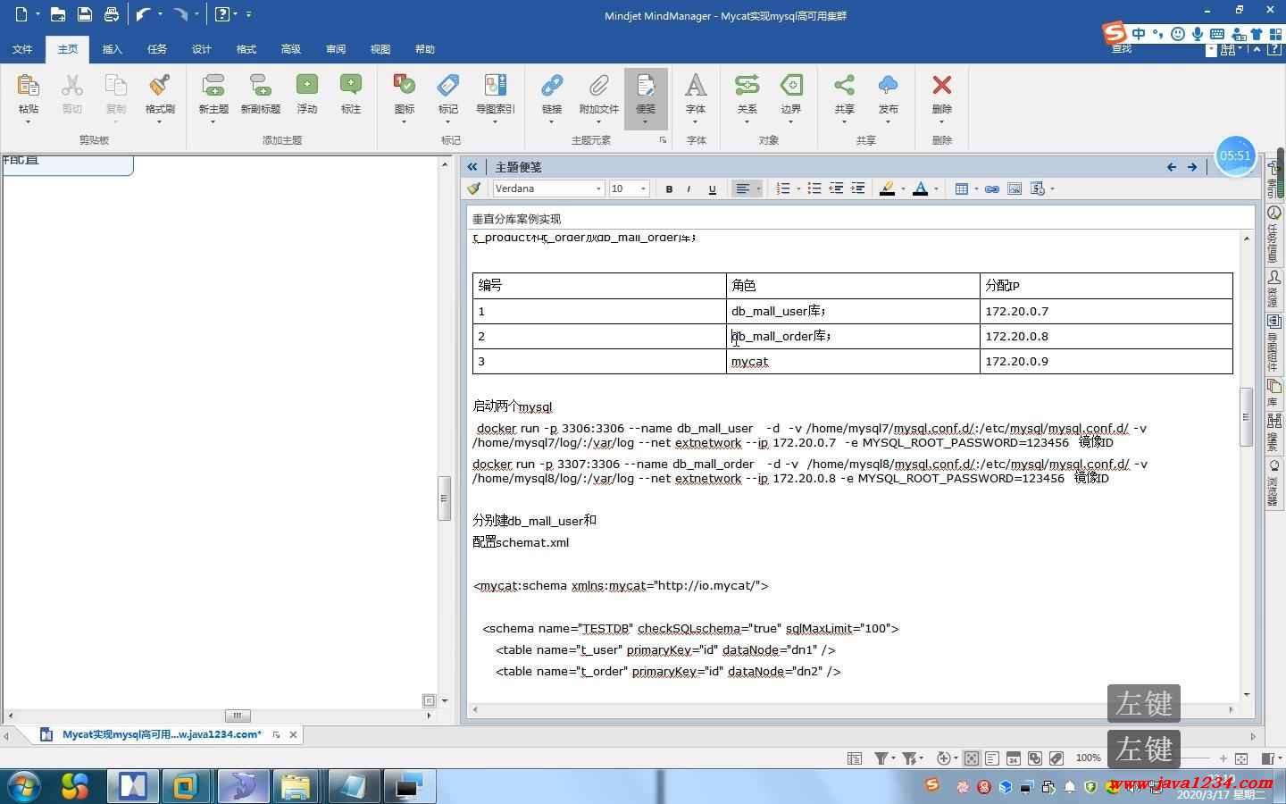Insert image in the notes toolbar
This screenshot has width=1286, height=804.
tap(1015, 188)
